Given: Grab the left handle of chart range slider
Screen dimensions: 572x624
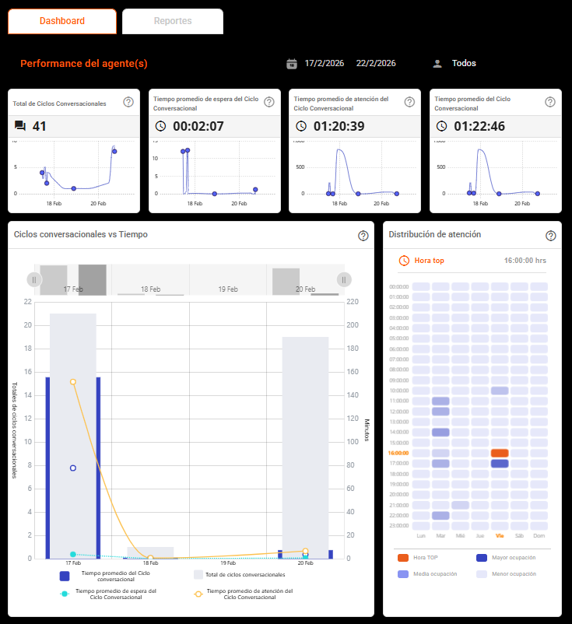Looking at the screenshot, I should [x=34, y=279].
